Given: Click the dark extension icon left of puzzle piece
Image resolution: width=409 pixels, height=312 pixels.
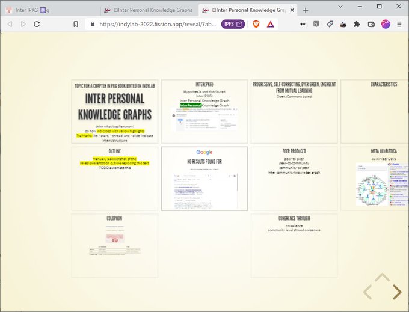Looking at the screenshot, I should point(343,24).
